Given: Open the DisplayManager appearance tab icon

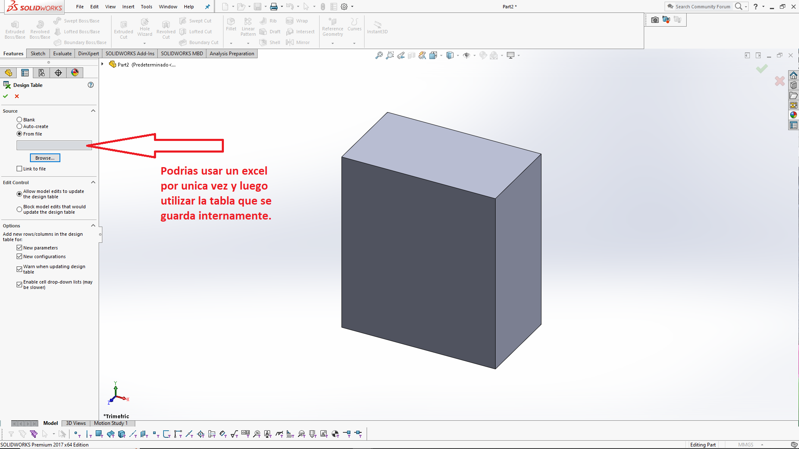Looking at the screenshot, I should (75, 73).
